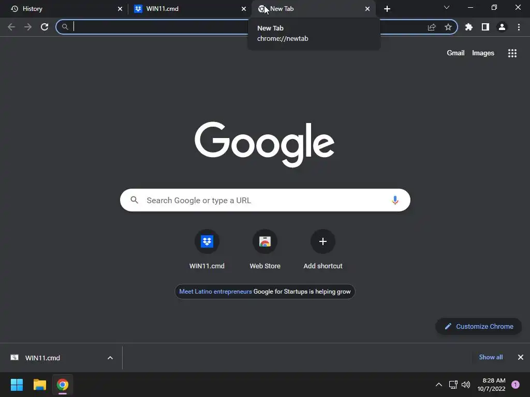Expand the WIN11.cmd download options chevron

tap(110, 358)
